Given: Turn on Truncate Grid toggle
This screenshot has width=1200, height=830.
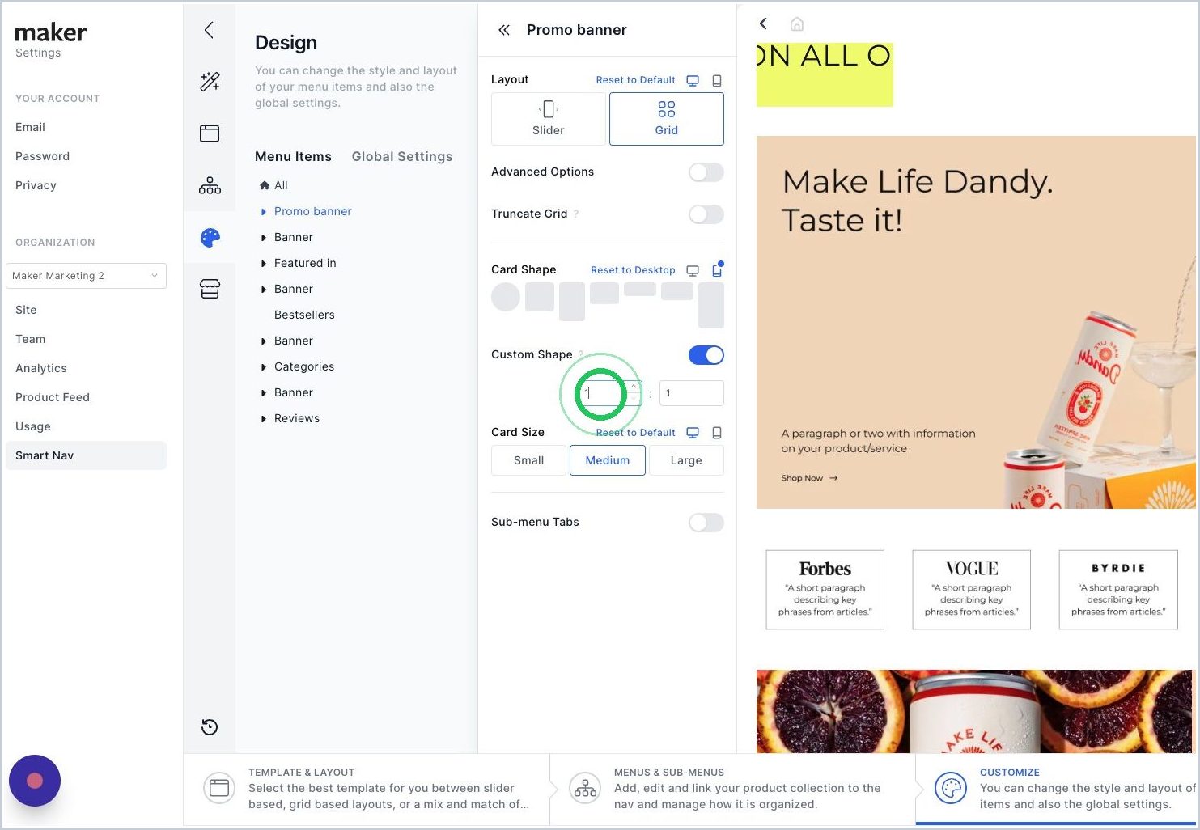Looking at the screenshot, I should coord(706,214).
